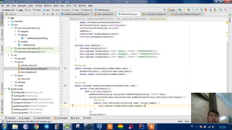Toggle the Android Profiler tool window

point(42,118)
